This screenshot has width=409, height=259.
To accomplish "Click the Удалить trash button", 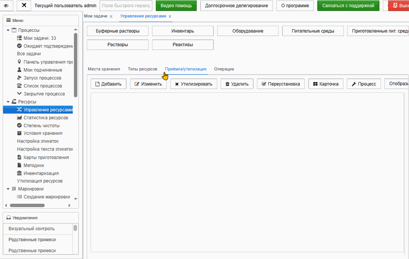I will point(237,84).
